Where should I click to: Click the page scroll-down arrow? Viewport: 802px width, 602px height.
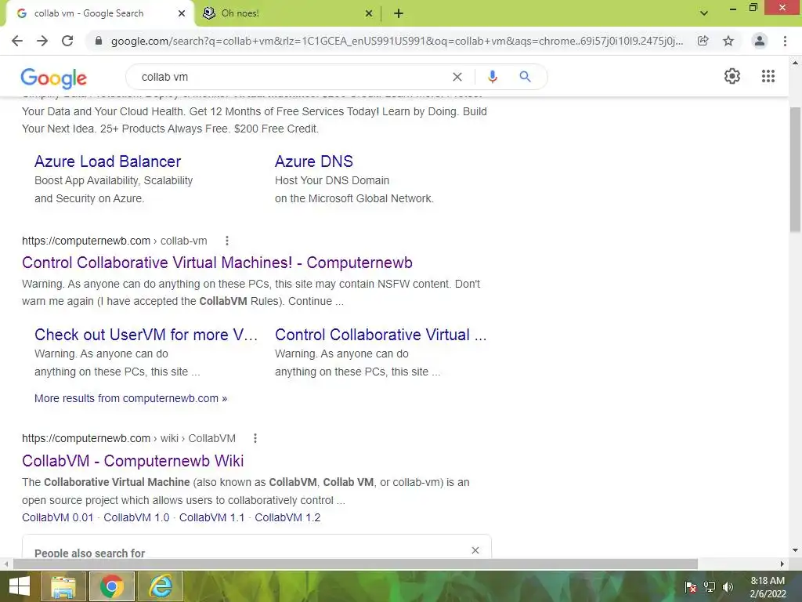click(x=796, y=551)
